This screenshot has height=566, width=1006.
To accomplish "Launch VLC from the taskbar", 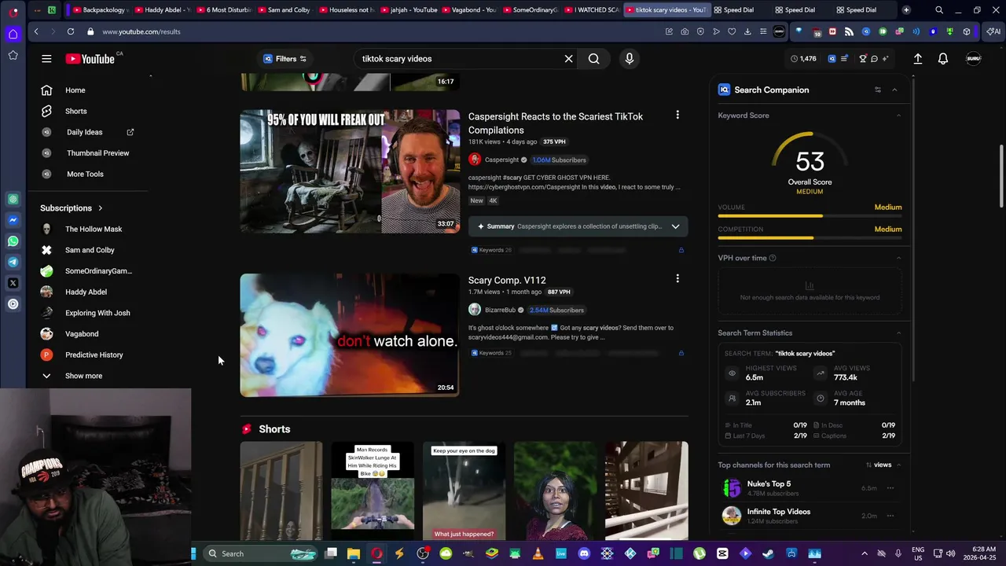I will (x=538, y=553).
